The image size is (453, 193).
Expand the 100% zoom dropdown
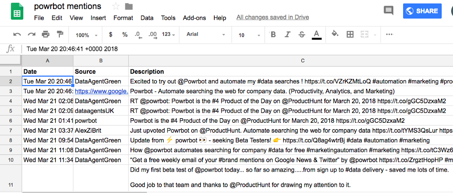tap(87, 35)
